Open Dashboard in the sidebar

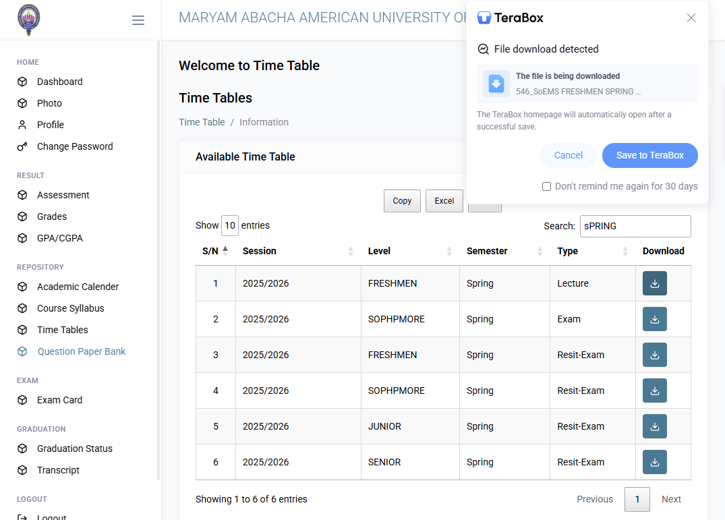tap(59, 82)
